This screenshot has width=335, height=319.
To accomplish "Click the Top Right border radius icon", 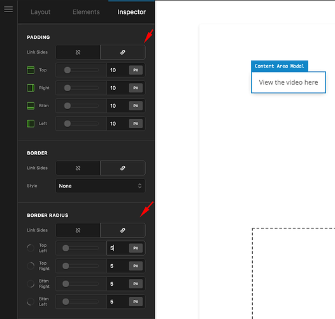I will pos(31,266).
